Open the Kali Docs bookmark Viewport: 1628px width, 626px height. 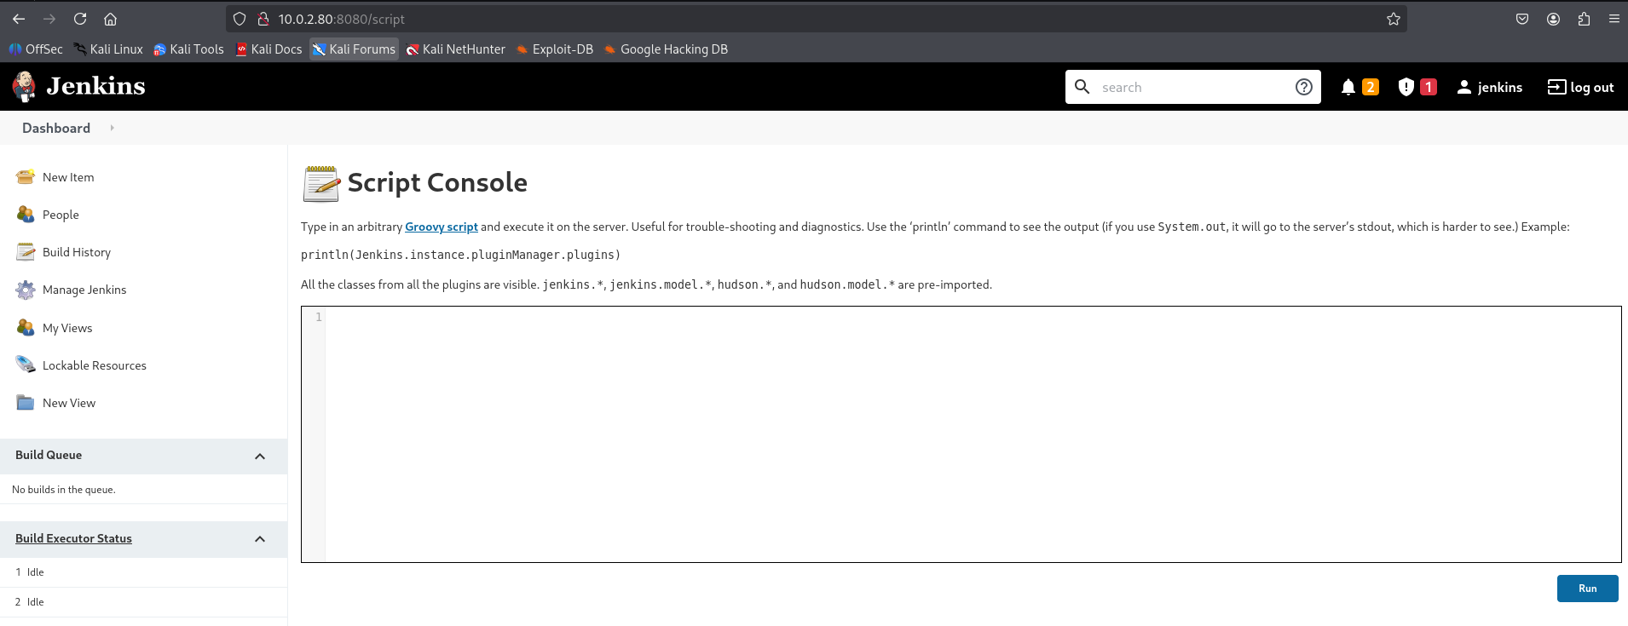coord(268,49)
